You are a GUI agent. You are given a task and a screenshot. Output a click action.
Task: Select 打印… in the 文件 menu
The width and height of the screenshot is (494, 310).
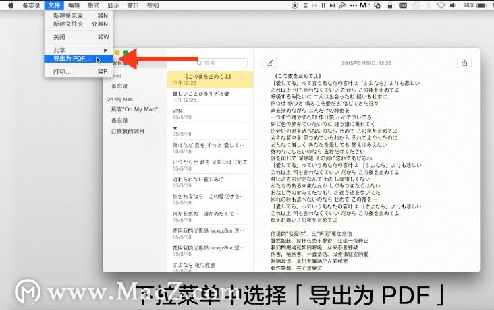(x=78, y=71)
